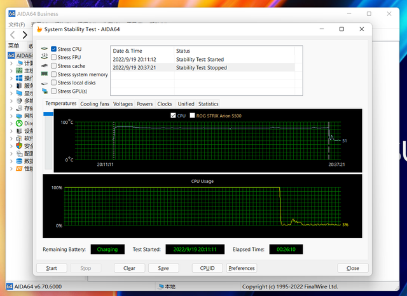407x296 pixels.
Task: Open the 文件(F) menu in AIDA64
Action: click(17, 24)
